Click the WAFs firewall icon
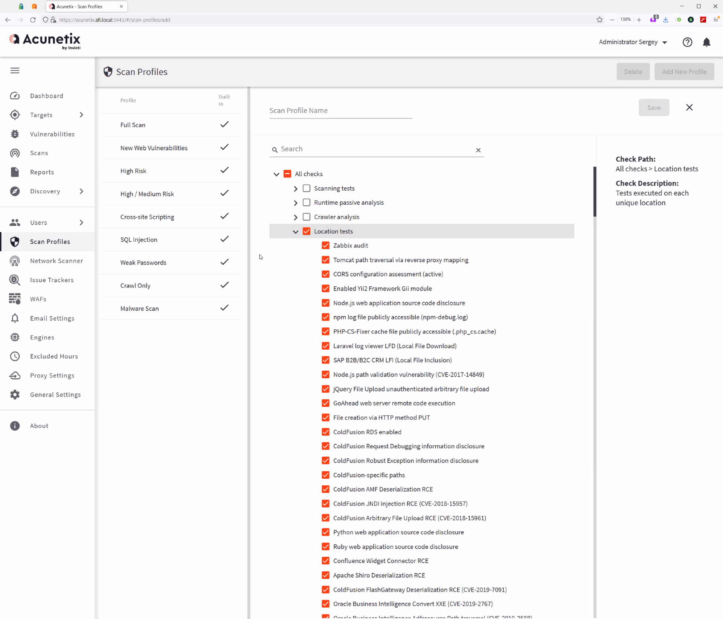 pos(15,299)
